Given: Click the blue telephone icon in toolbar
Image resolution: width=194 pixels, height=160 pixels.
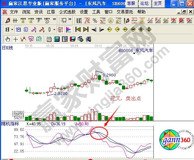Looking at the screenshot, I should (18, 29).
